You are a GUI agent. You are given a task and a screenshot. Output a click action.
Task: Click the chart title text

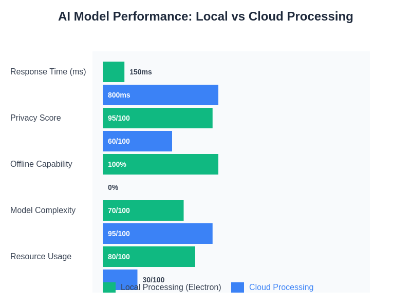pyautogui.click(x=206, y=16)
